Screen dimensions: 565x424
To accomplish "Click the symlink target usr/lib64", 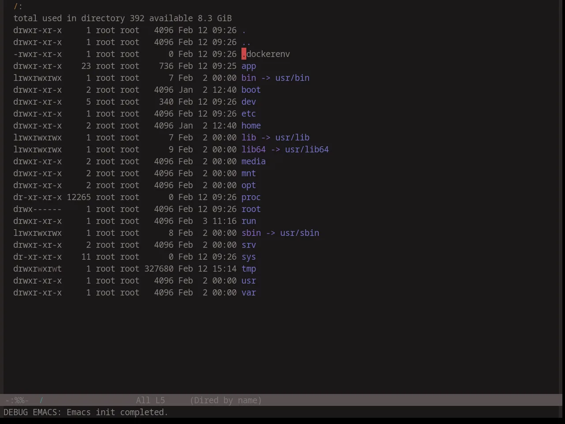I will 307,149.
